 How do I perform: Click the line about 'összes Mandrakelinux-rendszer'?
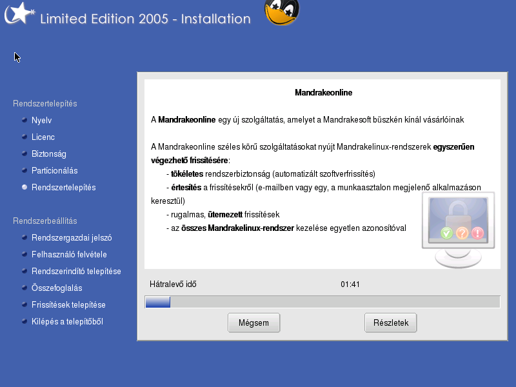pos(286,228)
